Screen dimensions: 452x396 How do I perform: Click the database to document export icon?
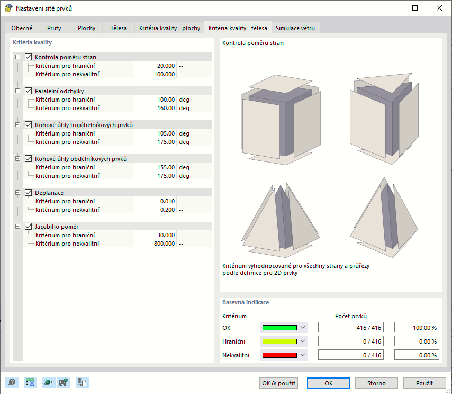point(82,382)
